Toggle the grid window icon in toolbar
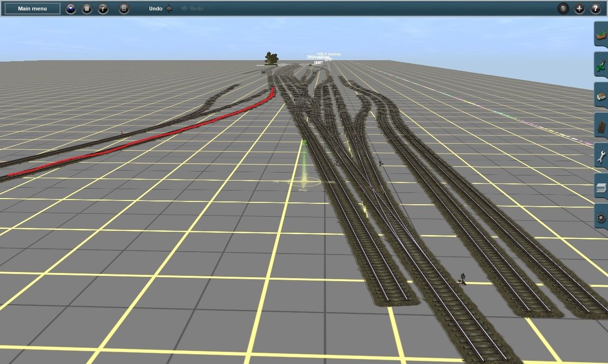 pos(124,9)
